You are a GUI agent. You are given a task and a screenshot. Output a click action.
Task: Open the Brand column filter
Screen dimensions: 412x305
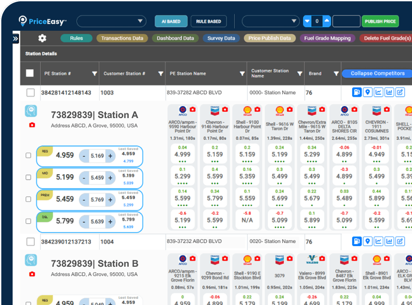click(x=336, y=74)
